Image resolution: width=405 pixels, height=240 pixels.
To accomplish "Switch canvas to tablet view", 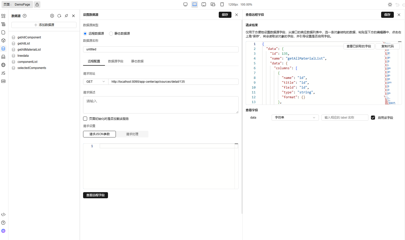I will (x=204, y=5).
